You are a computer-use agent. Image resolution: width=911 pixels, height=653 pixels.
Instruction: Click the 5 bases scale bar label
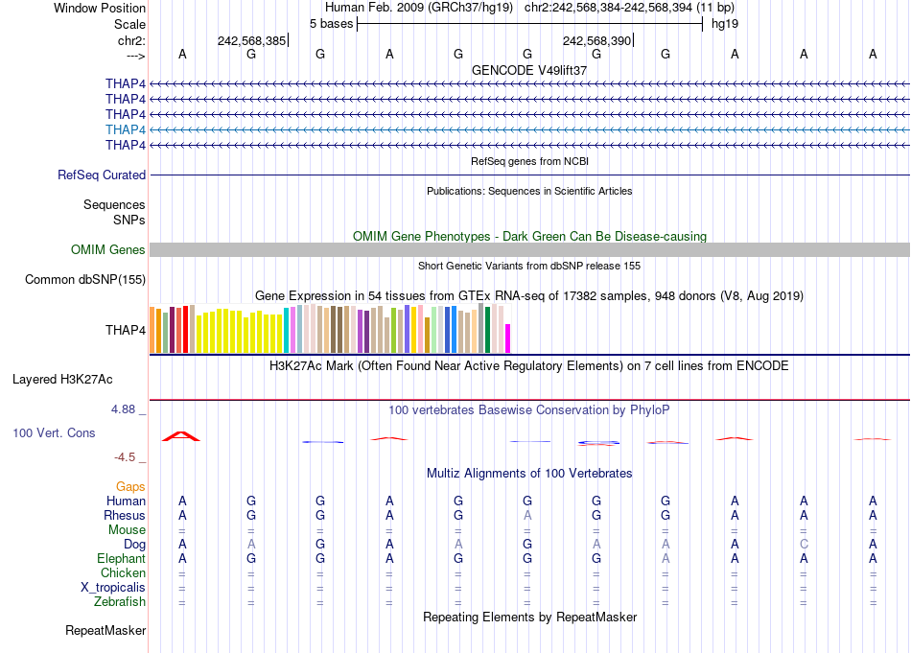pyautogui.click(x=331, y=24)
